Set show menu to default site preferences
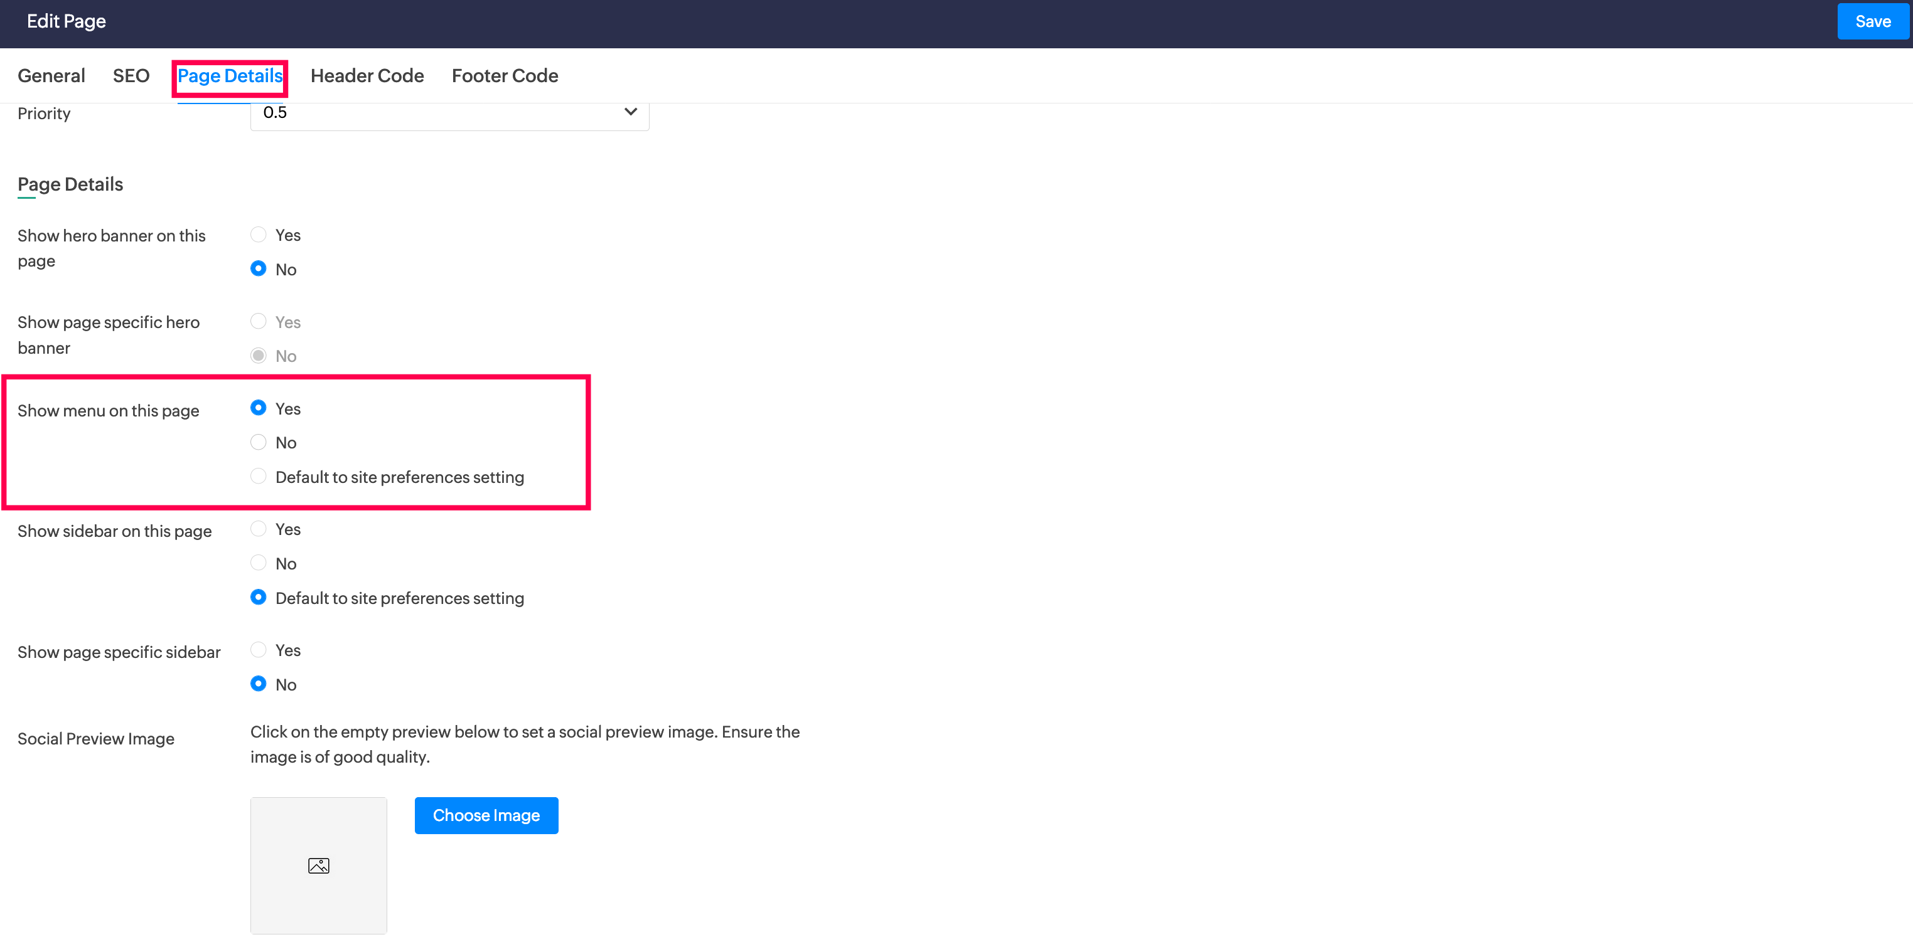 (259, 476)
